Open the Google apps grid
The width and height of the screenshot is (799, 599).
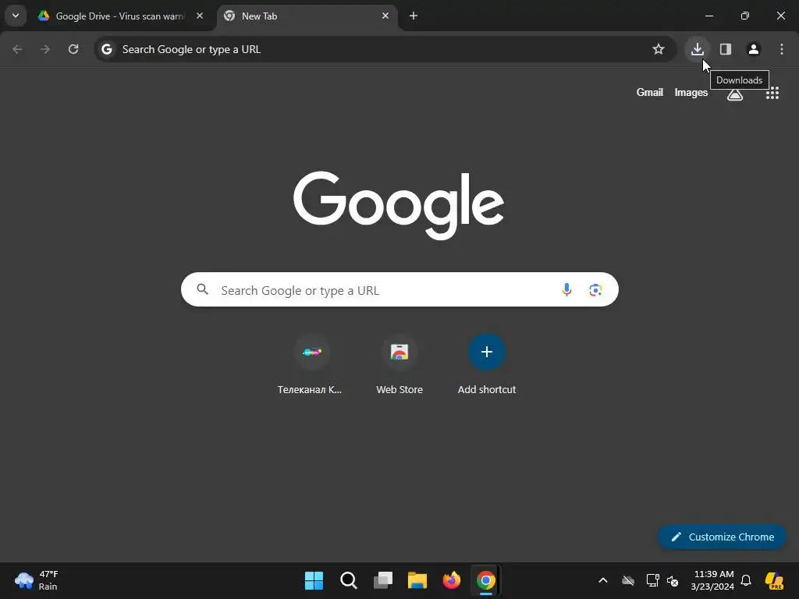[772, 93]
